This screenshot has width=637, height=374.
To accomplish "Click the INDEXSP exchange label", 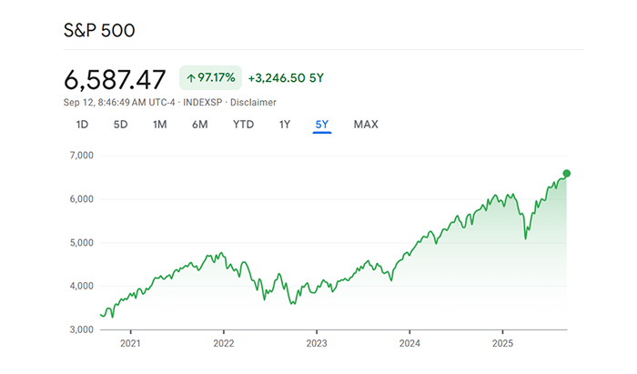I will click(x=202, y=103).
